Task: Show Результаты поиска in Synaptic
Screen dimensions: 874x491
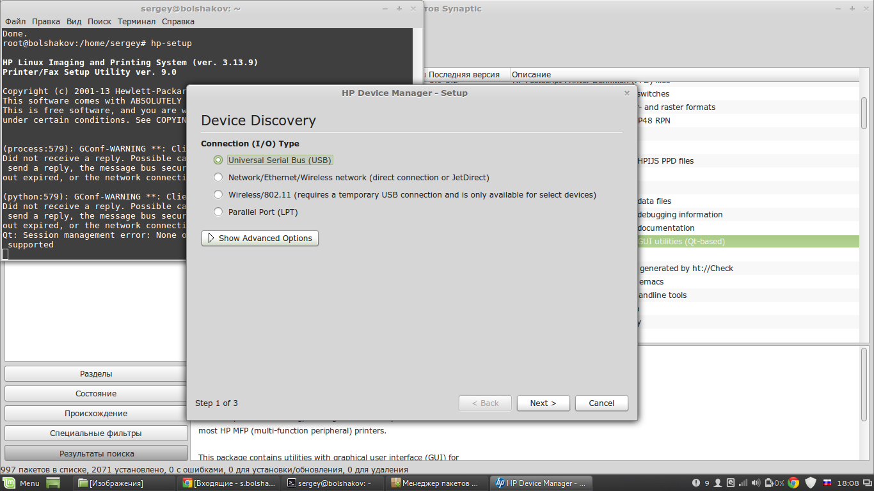Action: (96, 453)
